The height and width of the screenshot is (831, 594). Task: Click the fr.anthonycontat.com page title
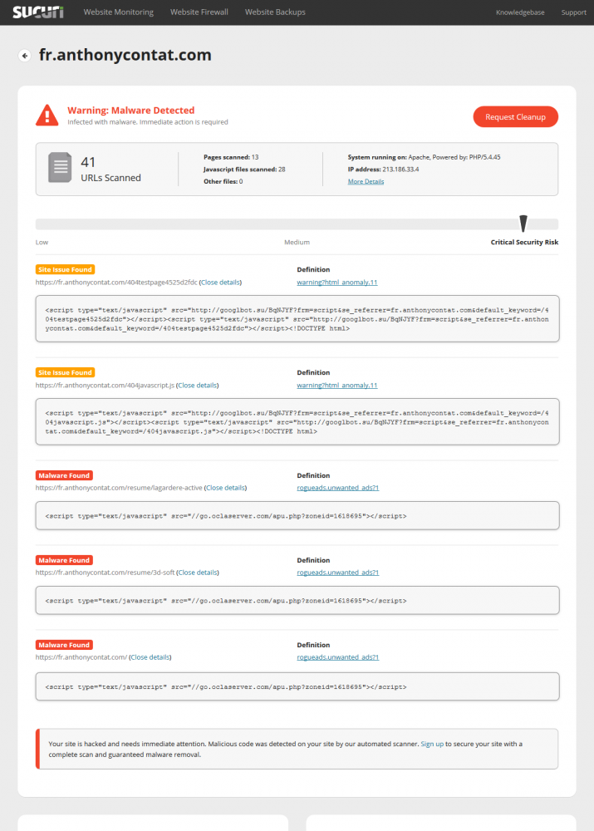pos(125,55)
